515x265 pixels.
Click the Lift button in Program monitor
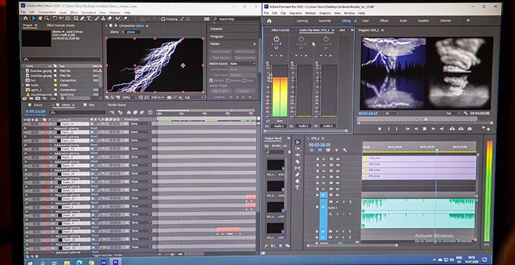pos(452,129)
